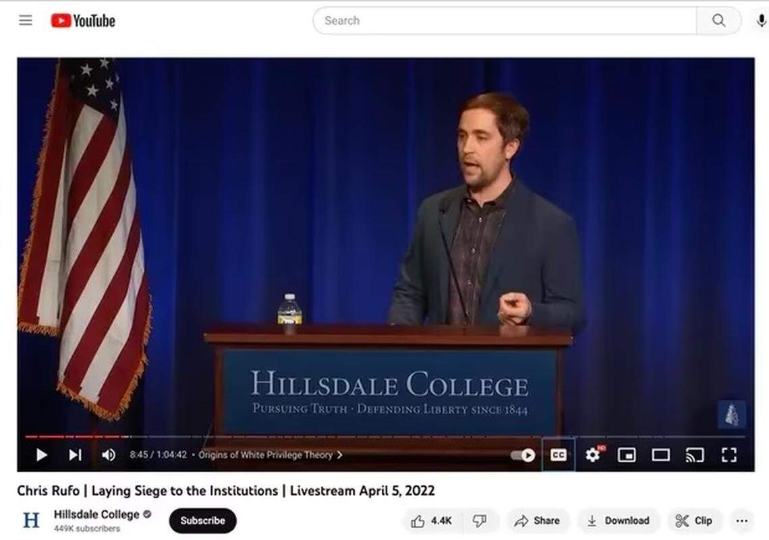Viewport: 769px width, 540px height.
Task: Cast the video to a TV
Action: click(694, 455)
